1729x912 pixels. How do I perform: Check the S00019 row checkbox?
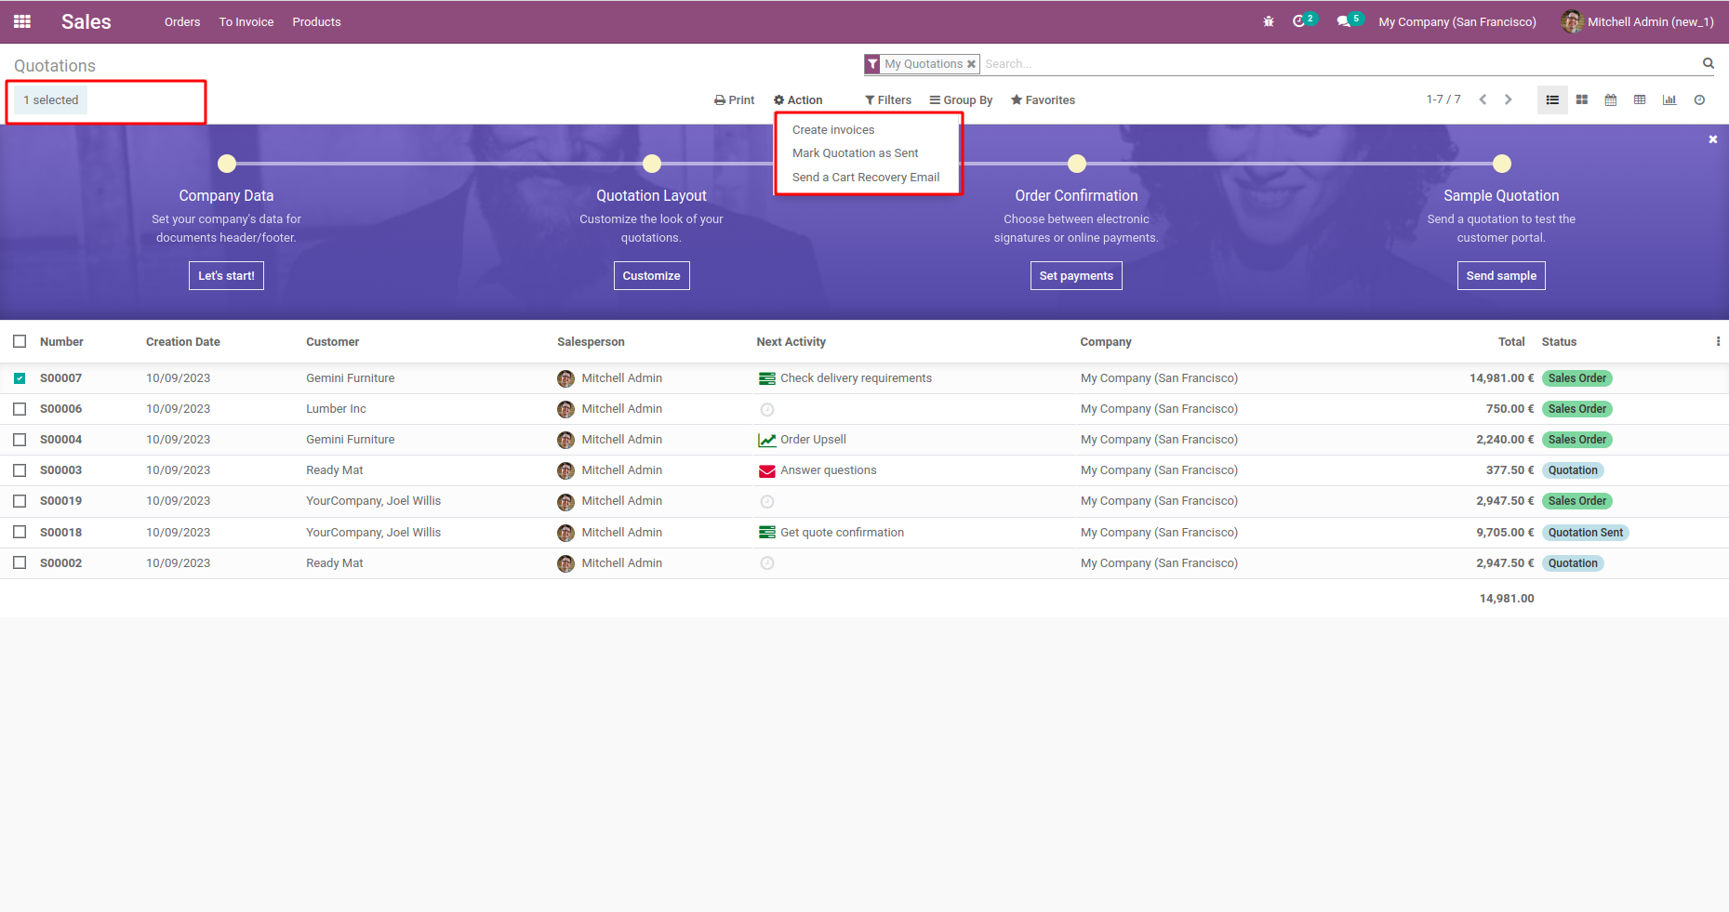coord(20,501)
